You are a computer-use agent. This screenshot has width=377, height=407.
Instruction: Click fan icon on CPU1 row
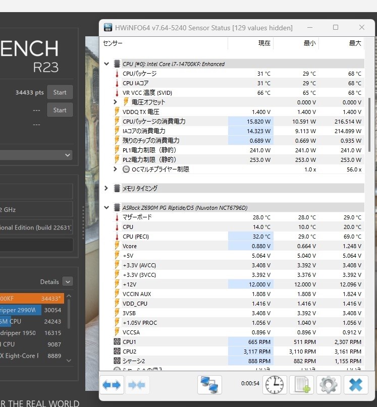click(x=117, y=341)
